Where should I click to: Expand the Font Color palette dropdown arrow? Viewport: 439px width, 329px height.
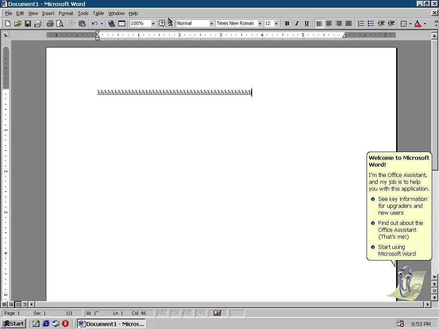[x=425, y=24]
